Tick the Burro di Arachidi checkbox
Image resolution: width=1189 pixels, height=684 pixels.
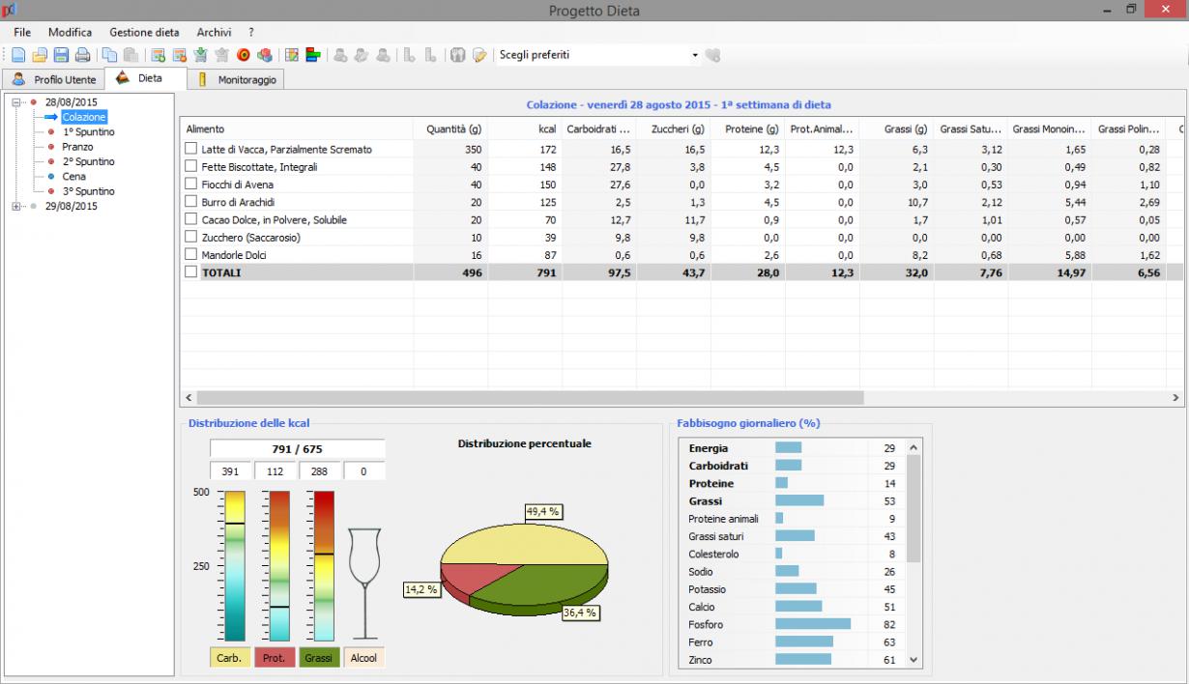(191, 202)
